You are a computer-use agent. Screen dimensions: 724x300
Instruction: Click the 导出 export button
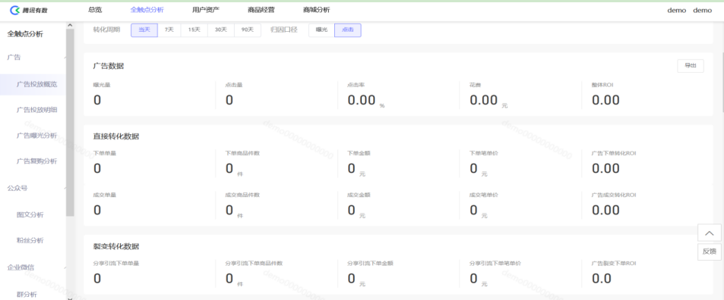click(x=691, y=66)
